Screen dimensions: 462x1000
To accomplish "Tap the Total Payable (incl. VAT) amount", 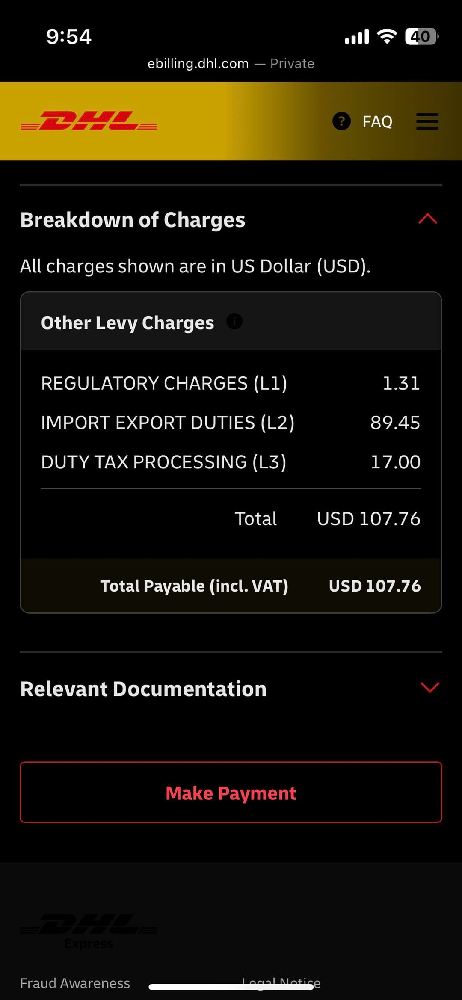I will [374, 586].
